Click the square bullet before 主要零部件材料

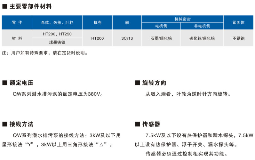coord(4,6)
